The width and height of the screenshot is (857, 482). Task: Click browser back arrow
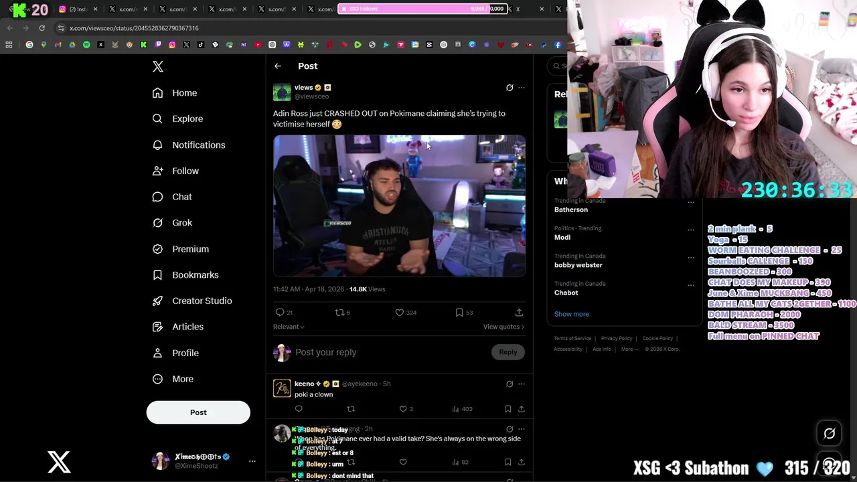pyautogui.click(x=9, y=28)
